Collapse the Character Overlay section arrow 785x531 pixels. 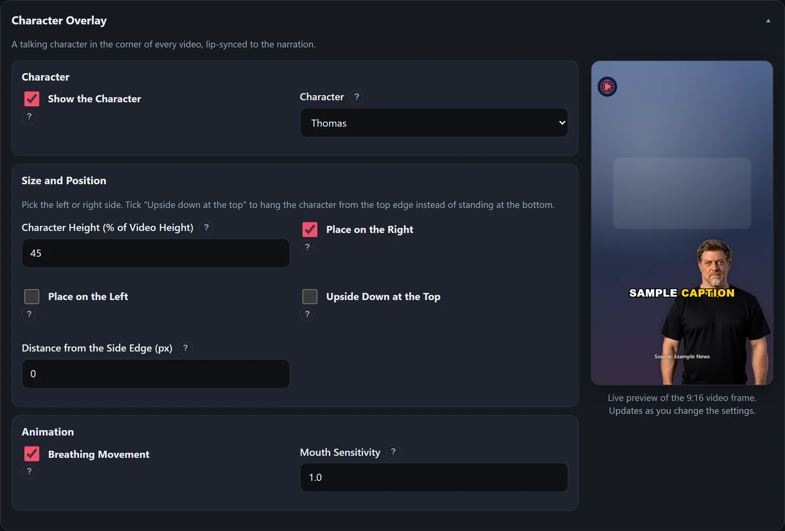point(768,21)
